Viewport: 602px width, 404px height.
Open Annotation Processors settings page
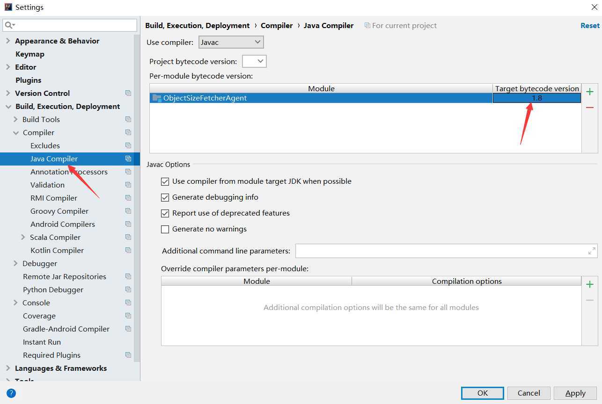69,172
